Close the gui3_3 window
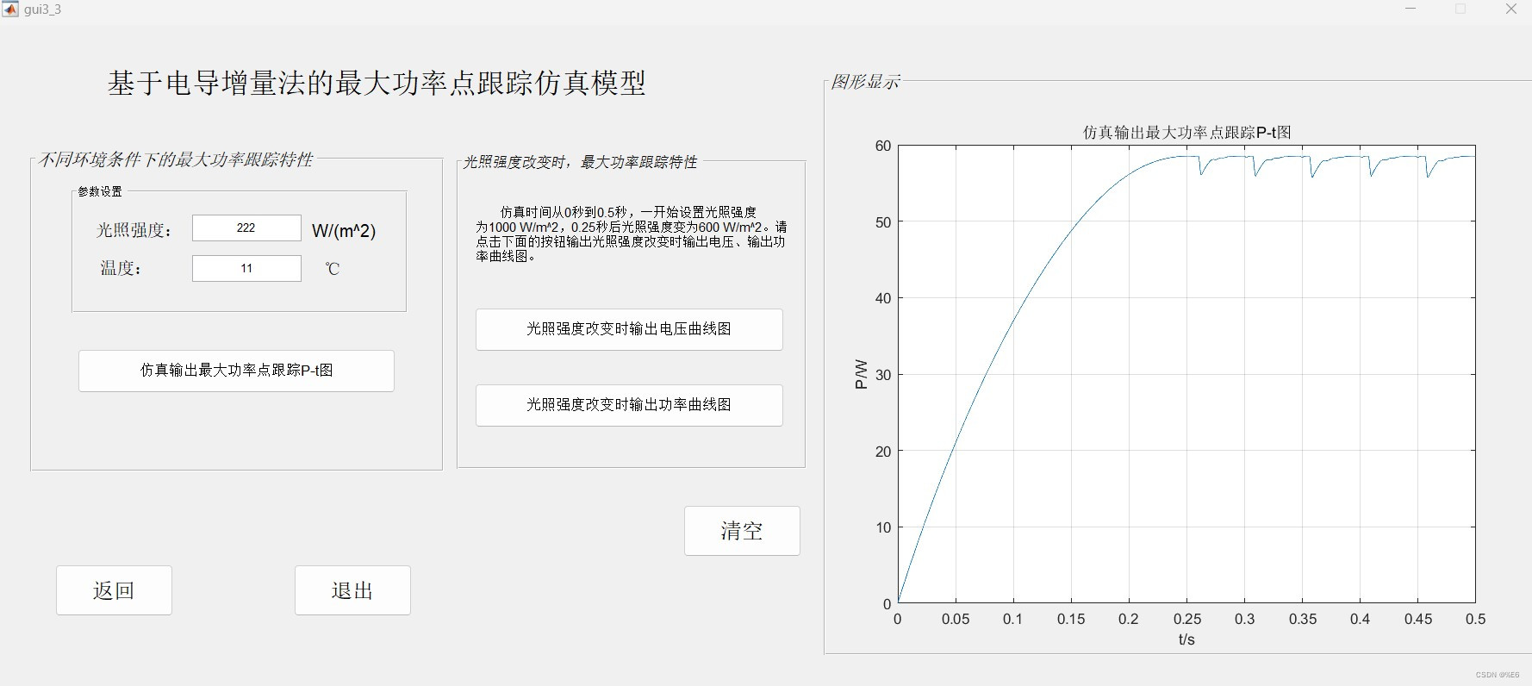 (1511, 9)
